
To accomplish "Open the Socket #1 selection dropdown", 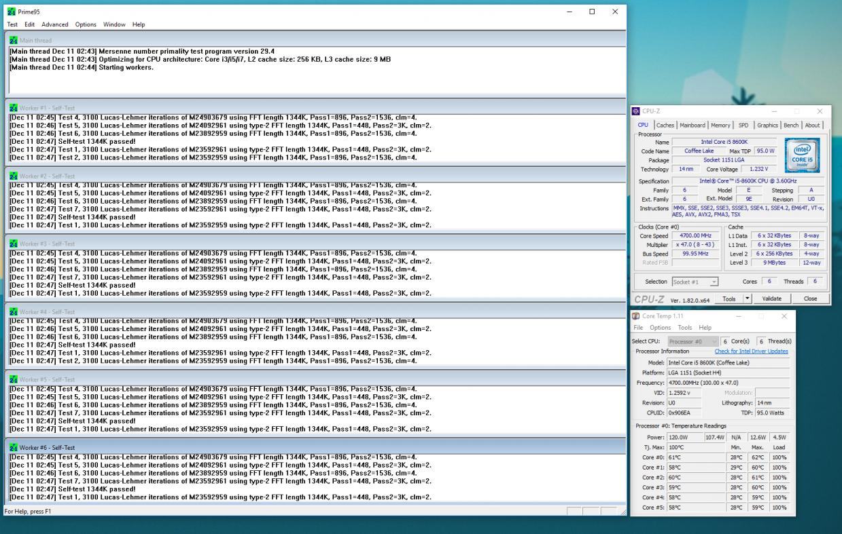I will [x=695, y=282].
